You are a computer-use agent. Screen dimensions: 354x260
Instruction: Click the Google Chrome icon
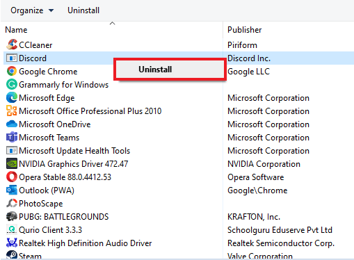click(x=12, y=71)
